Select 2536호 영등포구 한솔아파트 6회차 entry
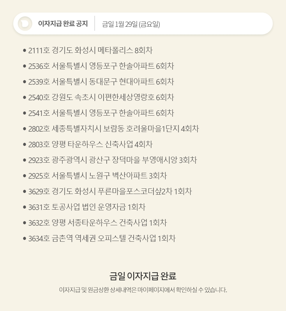Image resolution: width=286 pixels, height=311 pixels. 101,66
